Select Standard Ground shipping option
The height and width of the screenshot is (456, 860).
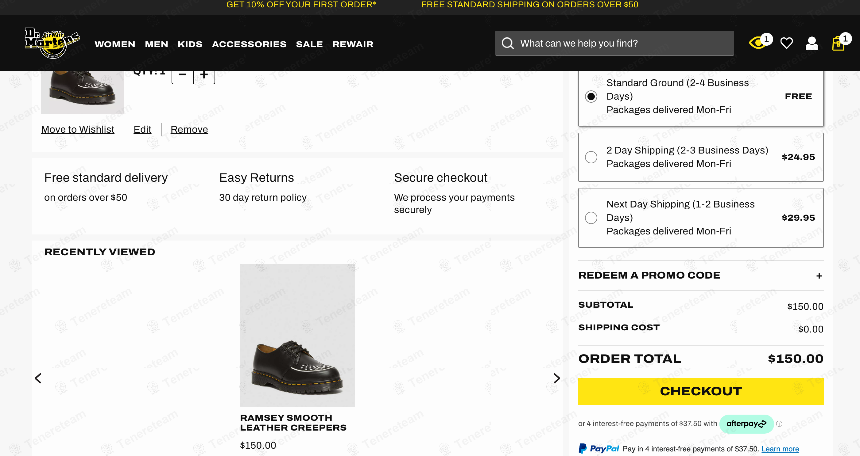point(591,97)
